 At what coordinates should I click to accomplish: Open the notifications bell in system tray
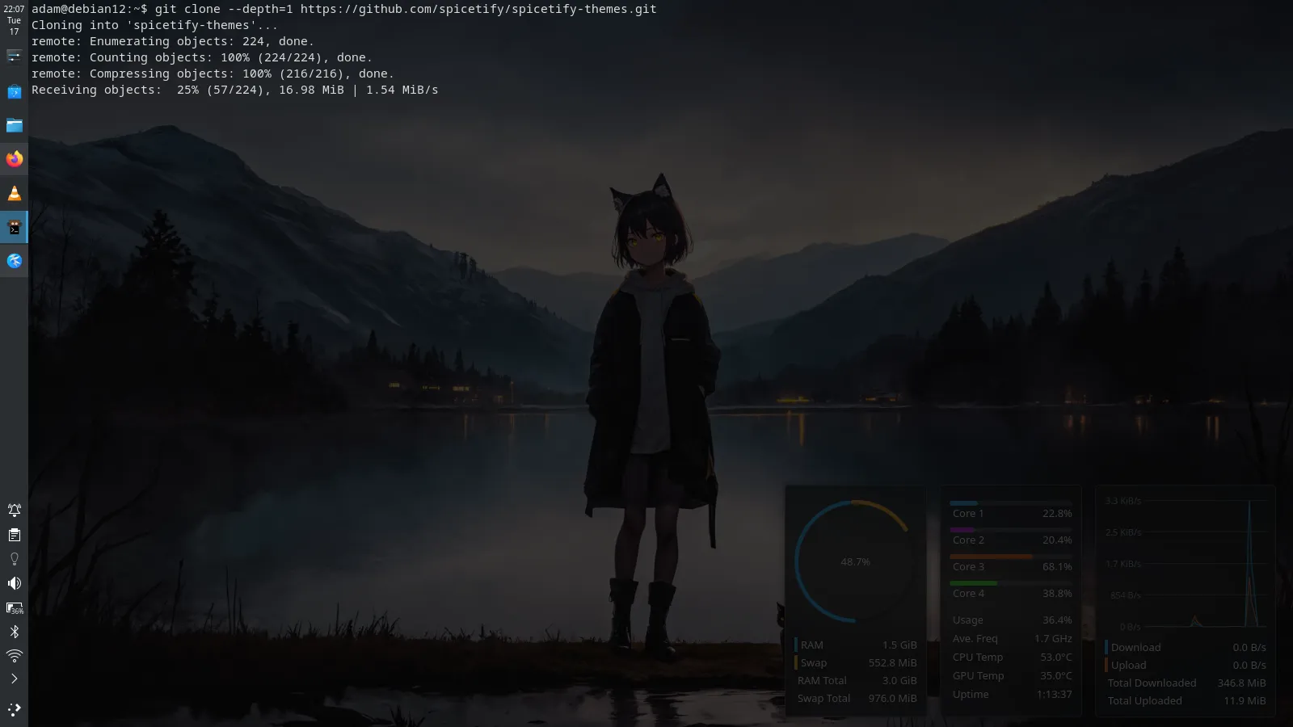coord(14,510)
